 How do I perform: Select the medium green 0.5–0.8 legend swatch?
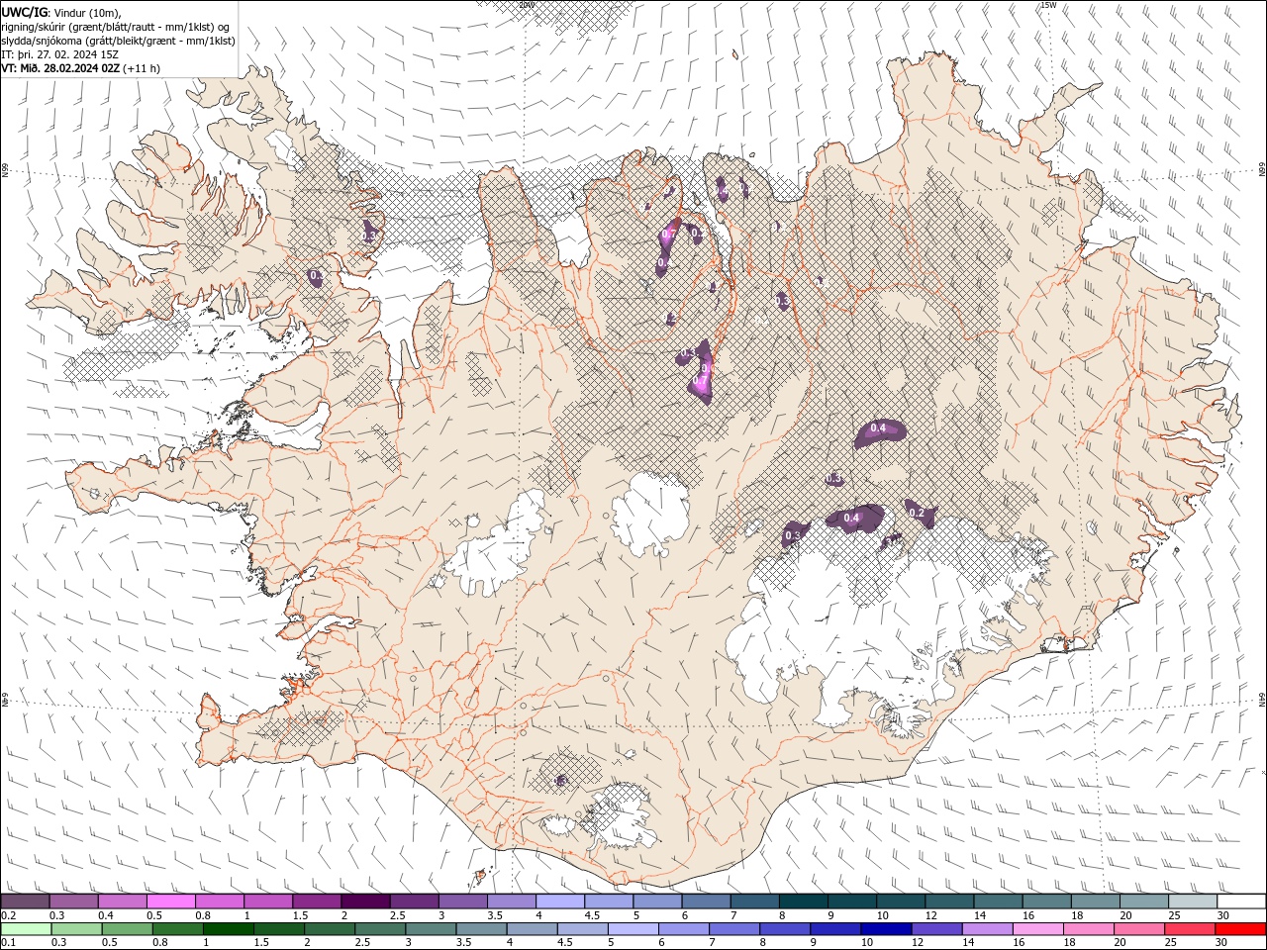pos(127,929)
